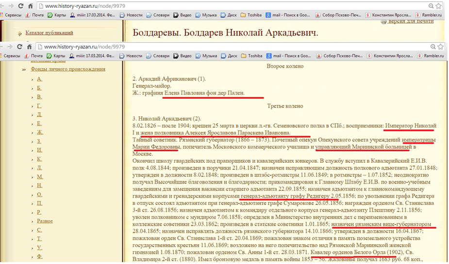Screen dimensions: 449x264
Task: Open the letter Б. index link
Action: [x=39, y=88]
